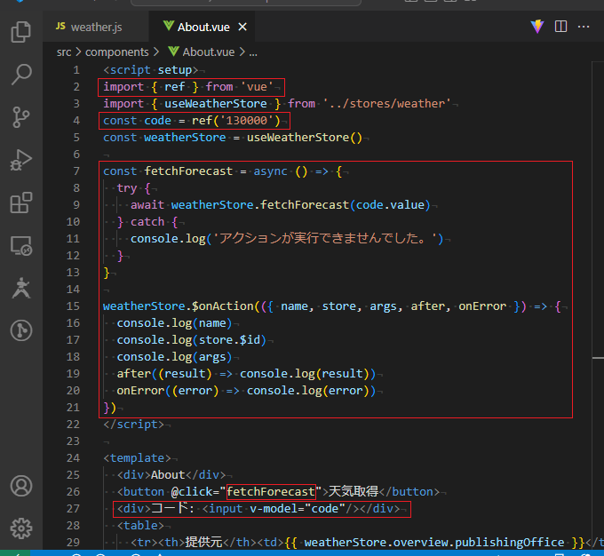The image size is (604, 556).
Task: Click the 'onError' call on line 20
Action: 140,391
